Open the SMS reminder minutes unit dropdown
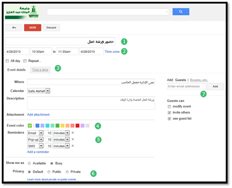 (x=67, y=146)
